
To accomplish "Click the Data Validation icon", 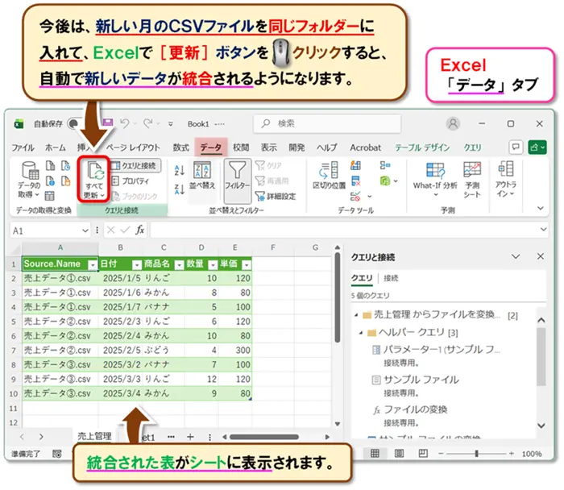I will point(355,197).
